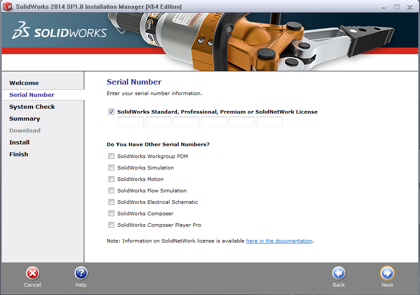
Task: Check the SolidWorks Simulation option
Action: [111, 167]
